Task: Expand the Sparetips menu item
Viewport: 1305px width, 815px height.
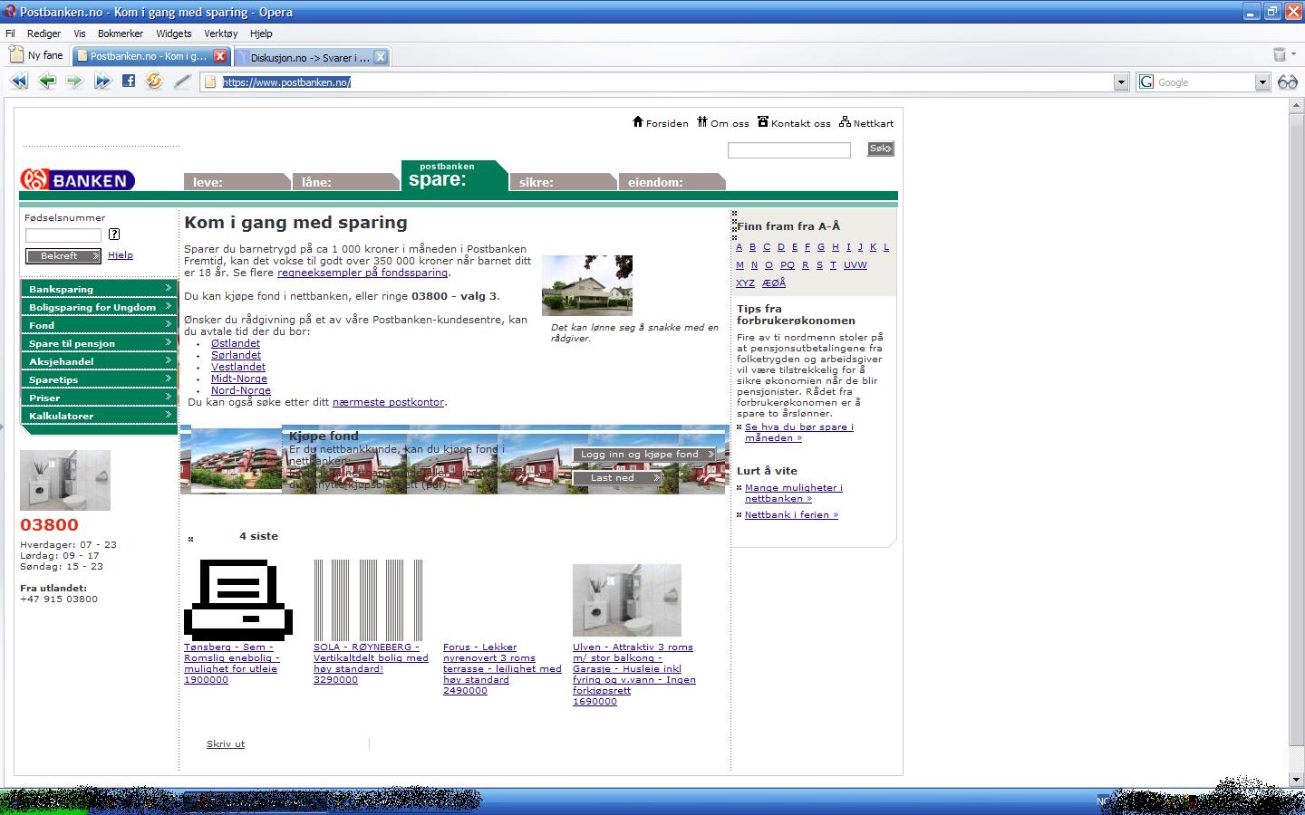Action: point(99,379)
